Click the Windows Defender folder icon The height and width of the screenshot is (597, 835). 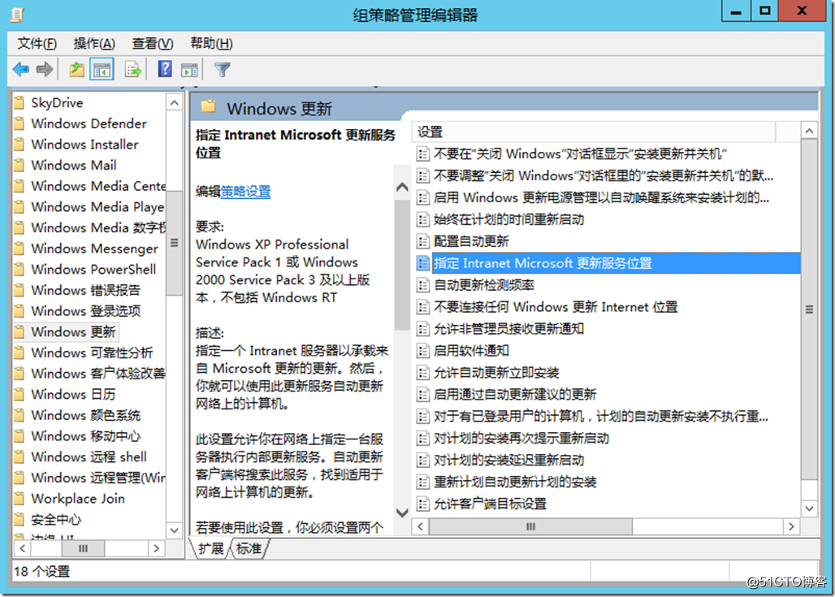pos(19,123)
